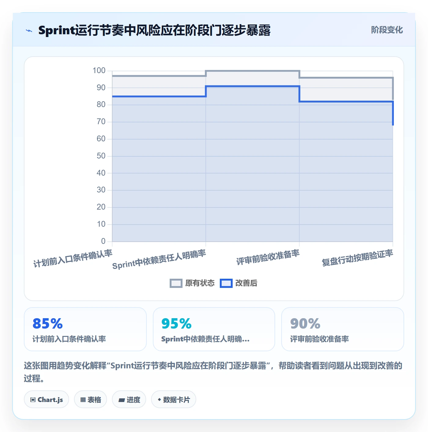Open the 95% Sprint中依赖责任人明确 card
The height and width of the screenshot is (432, 428).
[214, 329]
